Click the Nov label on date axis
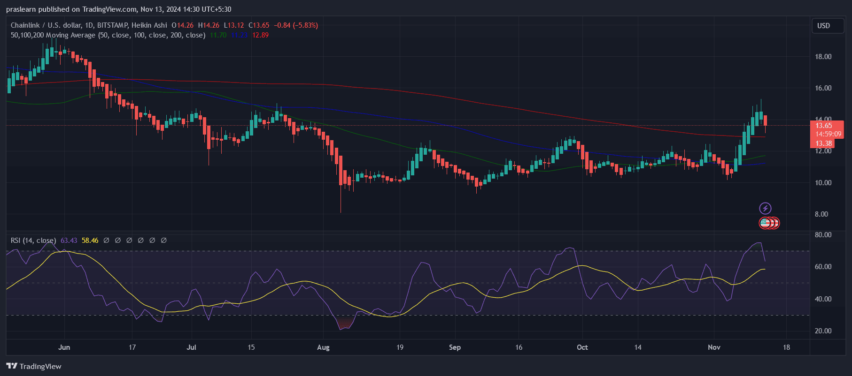 (x=714, y=347)
